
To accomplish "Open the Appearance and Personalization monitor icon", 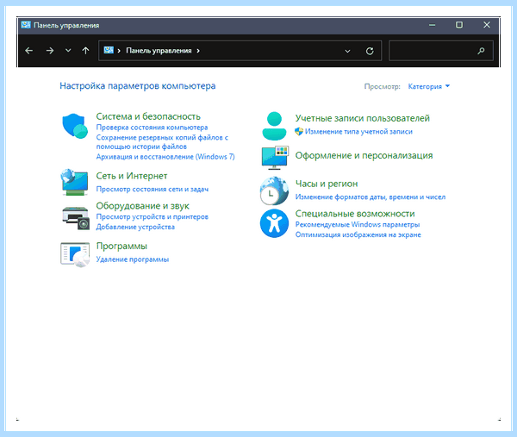I will [x=275, y=158].
